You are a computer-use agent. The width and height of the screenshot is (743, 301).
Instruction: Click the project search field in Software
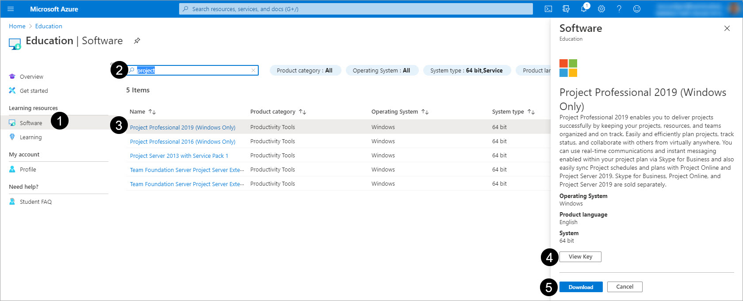coord(192,70)
